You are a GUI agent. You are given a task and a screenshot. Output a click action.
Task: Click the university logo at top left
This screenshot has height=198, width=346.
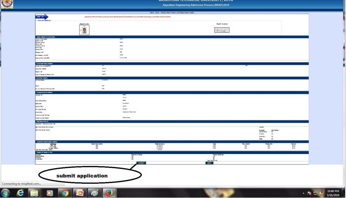pyautogui.click(x=6, y=4)
